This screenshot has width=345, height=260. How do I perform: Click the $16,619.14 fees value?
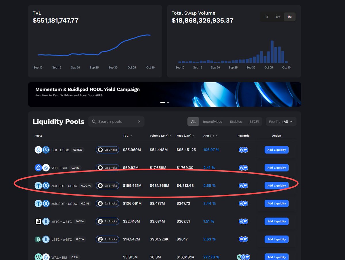click(x=185, y=257)
